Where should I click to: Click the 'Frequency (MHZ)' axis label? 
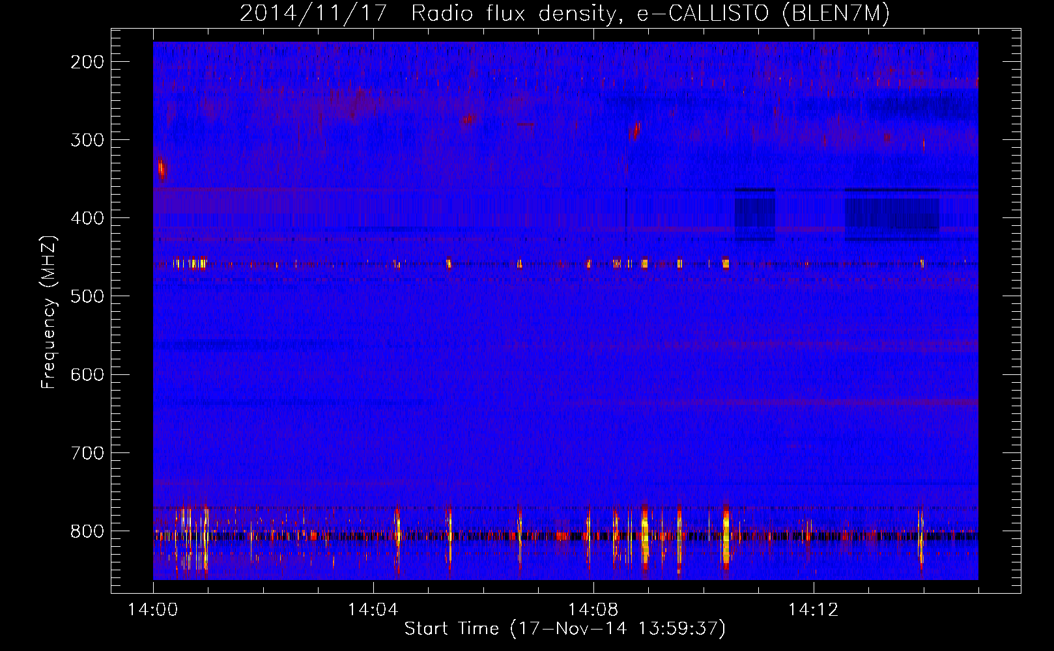[x=49, y=312]
